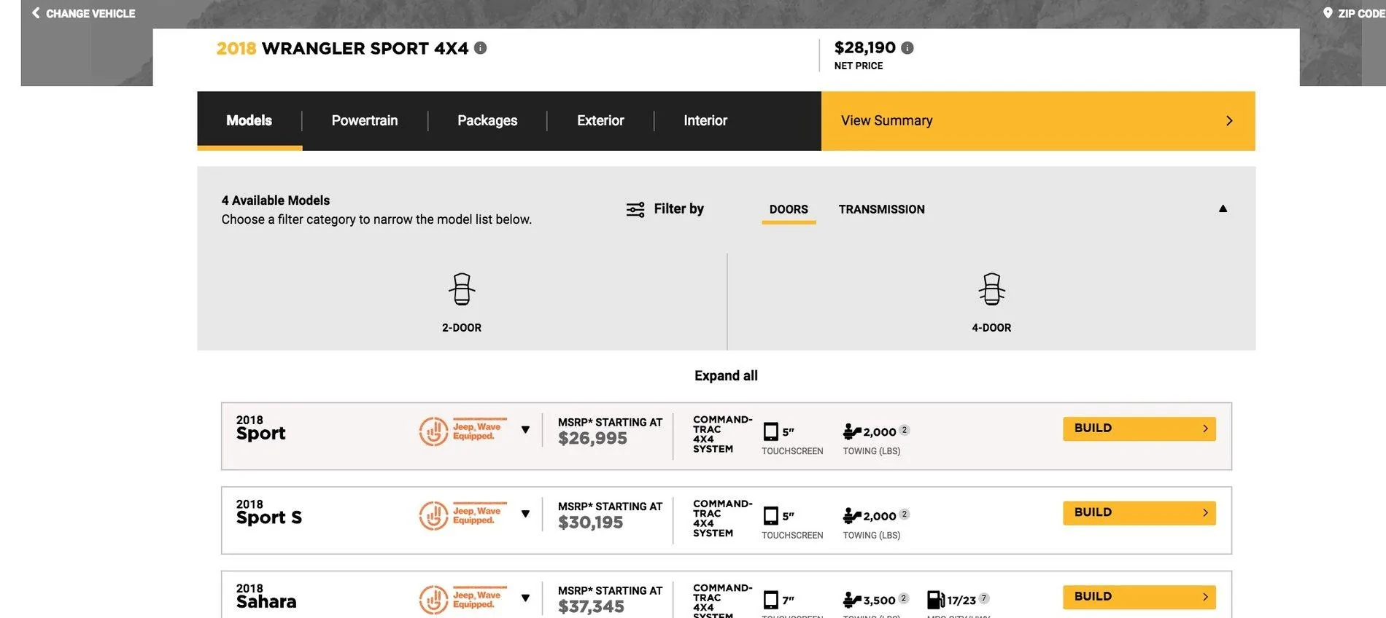1386x618 pixels.
Task: Click the $37,345 starting MSRP
Action: pos(591,607)
